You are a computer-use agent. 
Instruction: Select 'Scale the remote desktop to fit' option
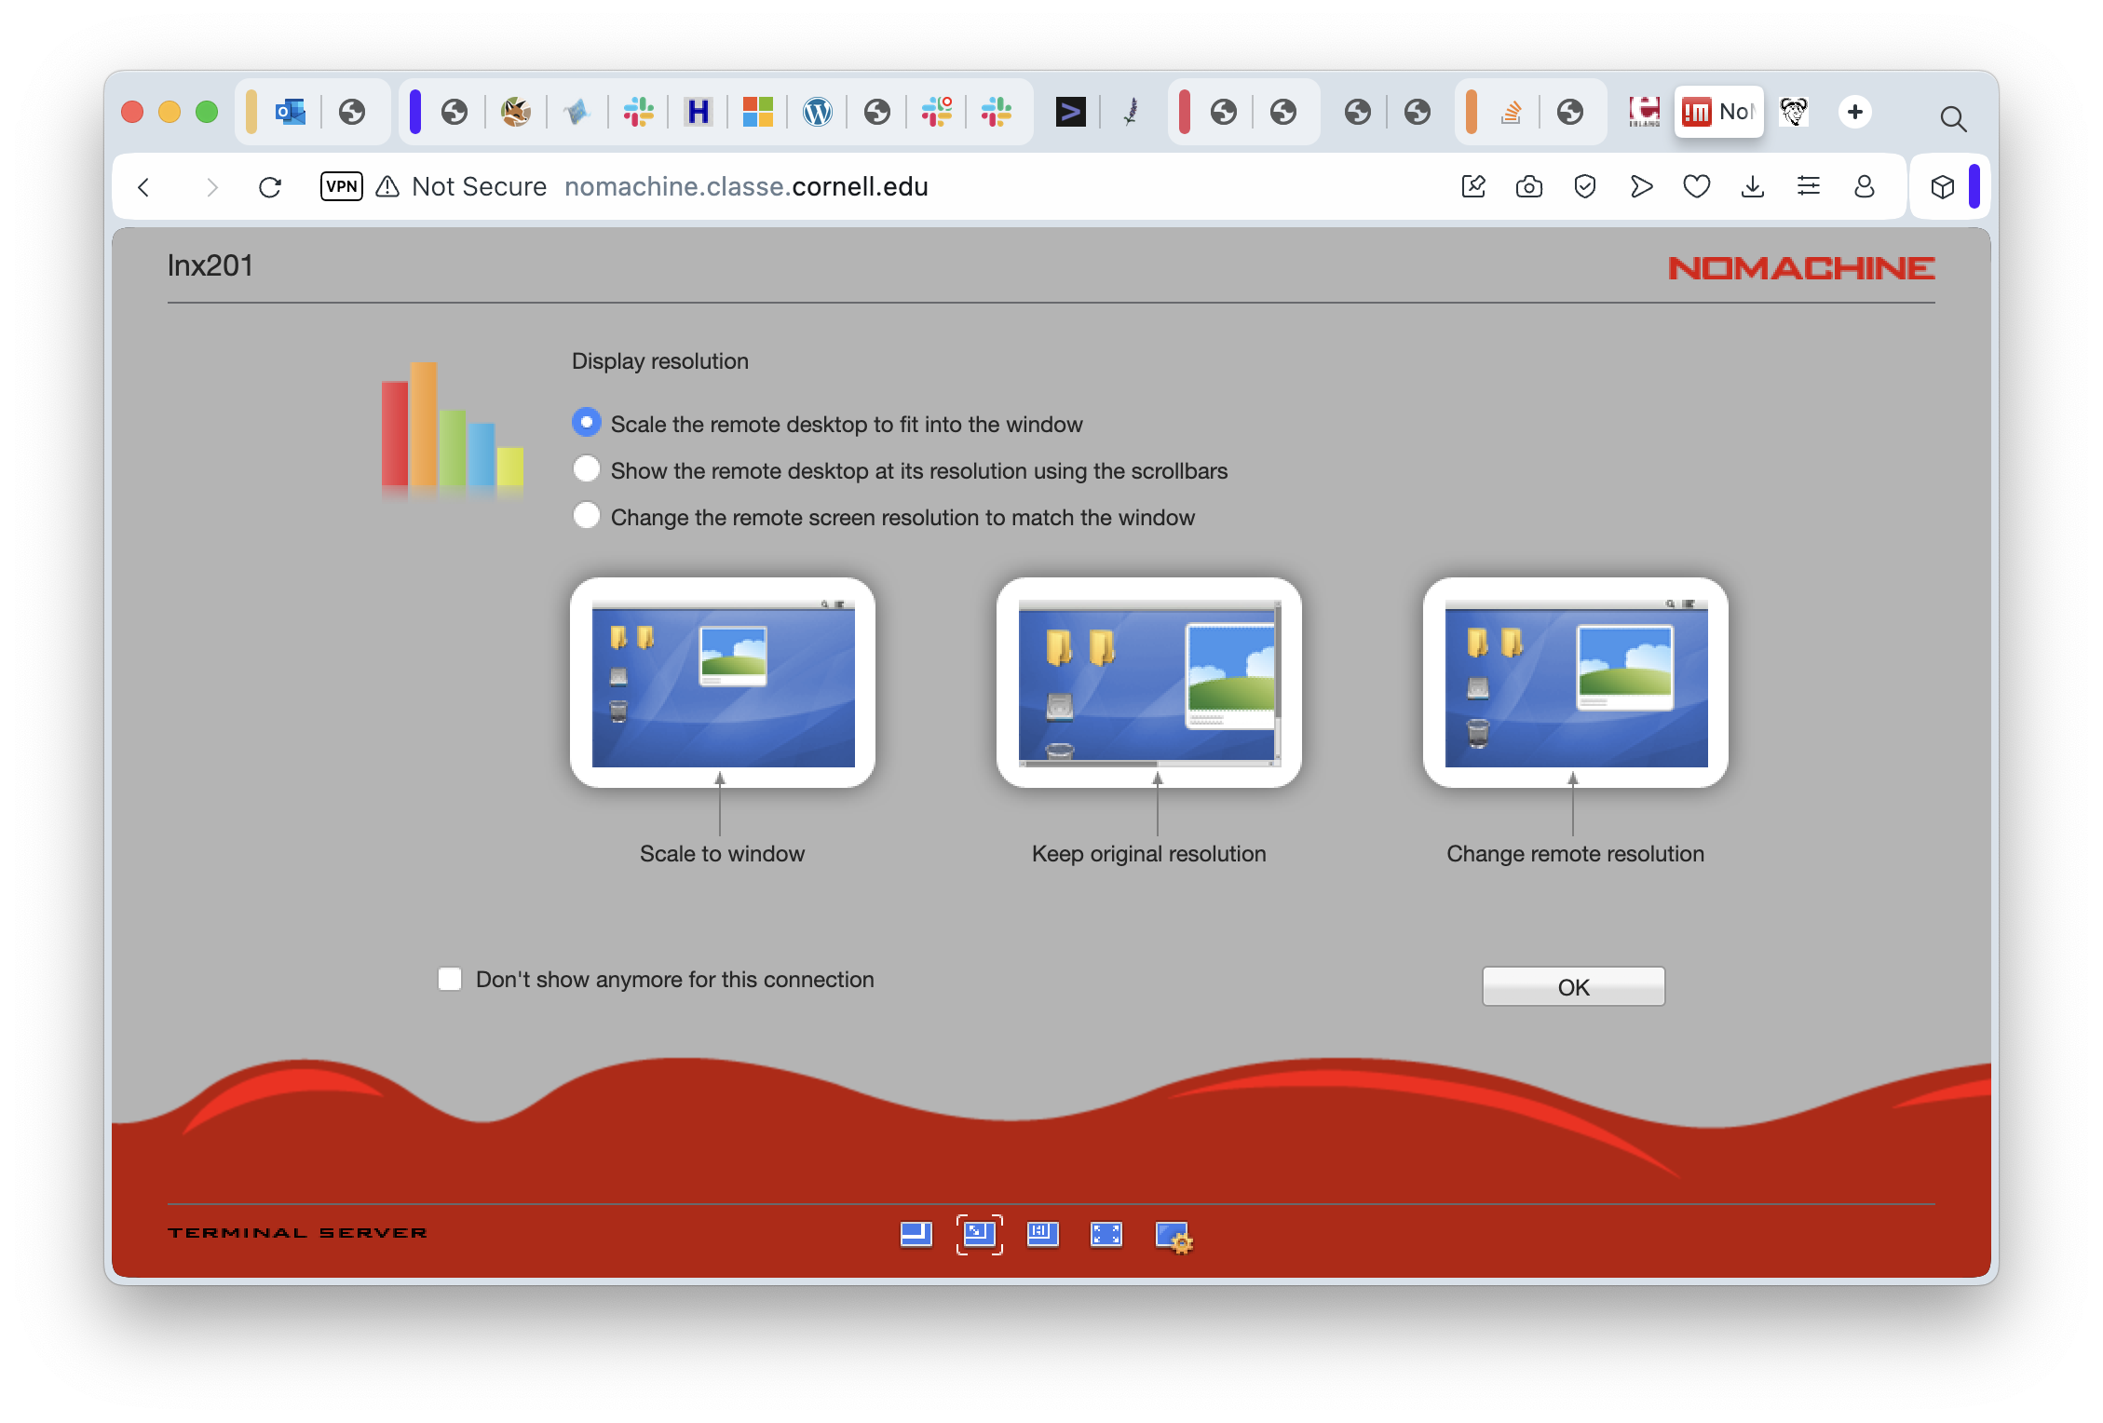587,423
